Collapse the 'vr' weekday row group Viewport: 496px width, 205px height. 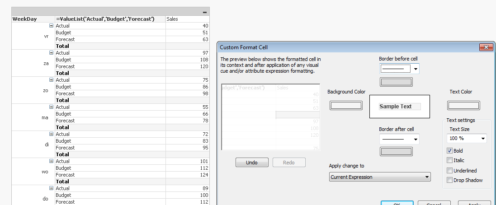point(51,26)
